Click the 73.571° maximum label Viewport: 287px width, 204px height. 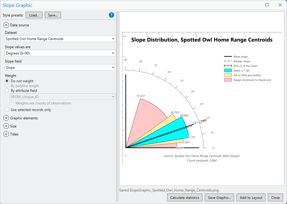coord(141,96)
